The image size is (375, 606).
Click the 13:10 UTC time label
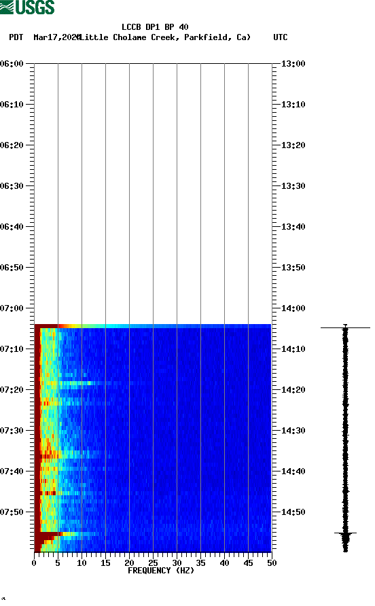coord(293,105)
